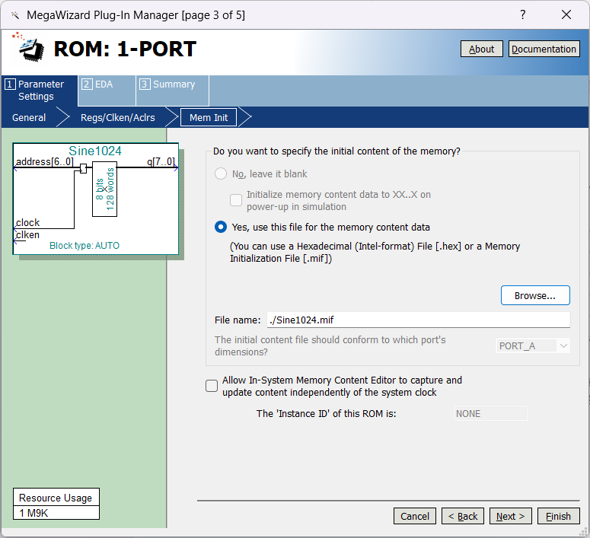Click the window resize grip corner
This screenshot has width=590, height=538.
583,531
